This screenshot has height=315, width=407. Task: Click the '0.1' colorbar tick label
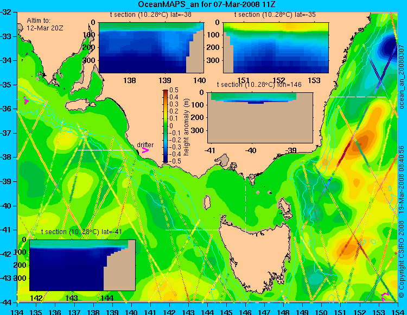pos(174,119)
